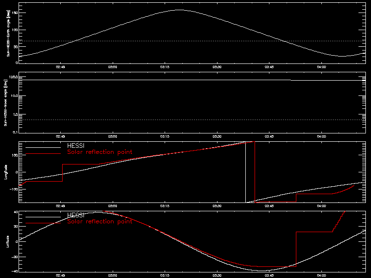Click the 03:45 time label under Latitude plot
The width and height of the screenshot is (371, 278).
[x=269, y=276]
